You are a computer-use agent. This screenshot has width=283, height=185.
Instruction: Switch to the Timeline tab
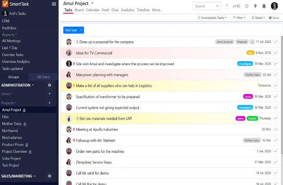pyautogui.click(x=143, y=10)
